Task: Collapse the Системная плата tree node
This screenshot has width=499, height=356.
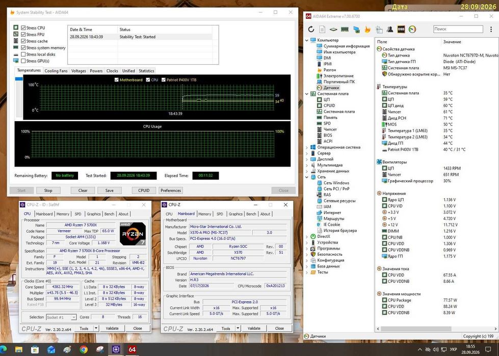Action: tap(307, 94)
